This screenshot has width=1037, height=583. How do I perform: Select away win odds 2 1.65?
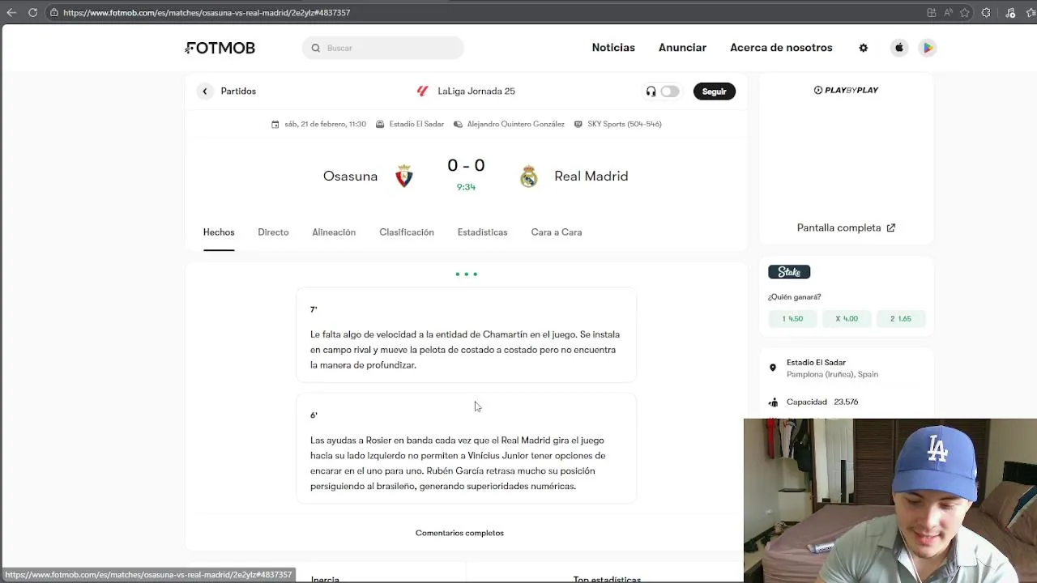coord(901,319)
